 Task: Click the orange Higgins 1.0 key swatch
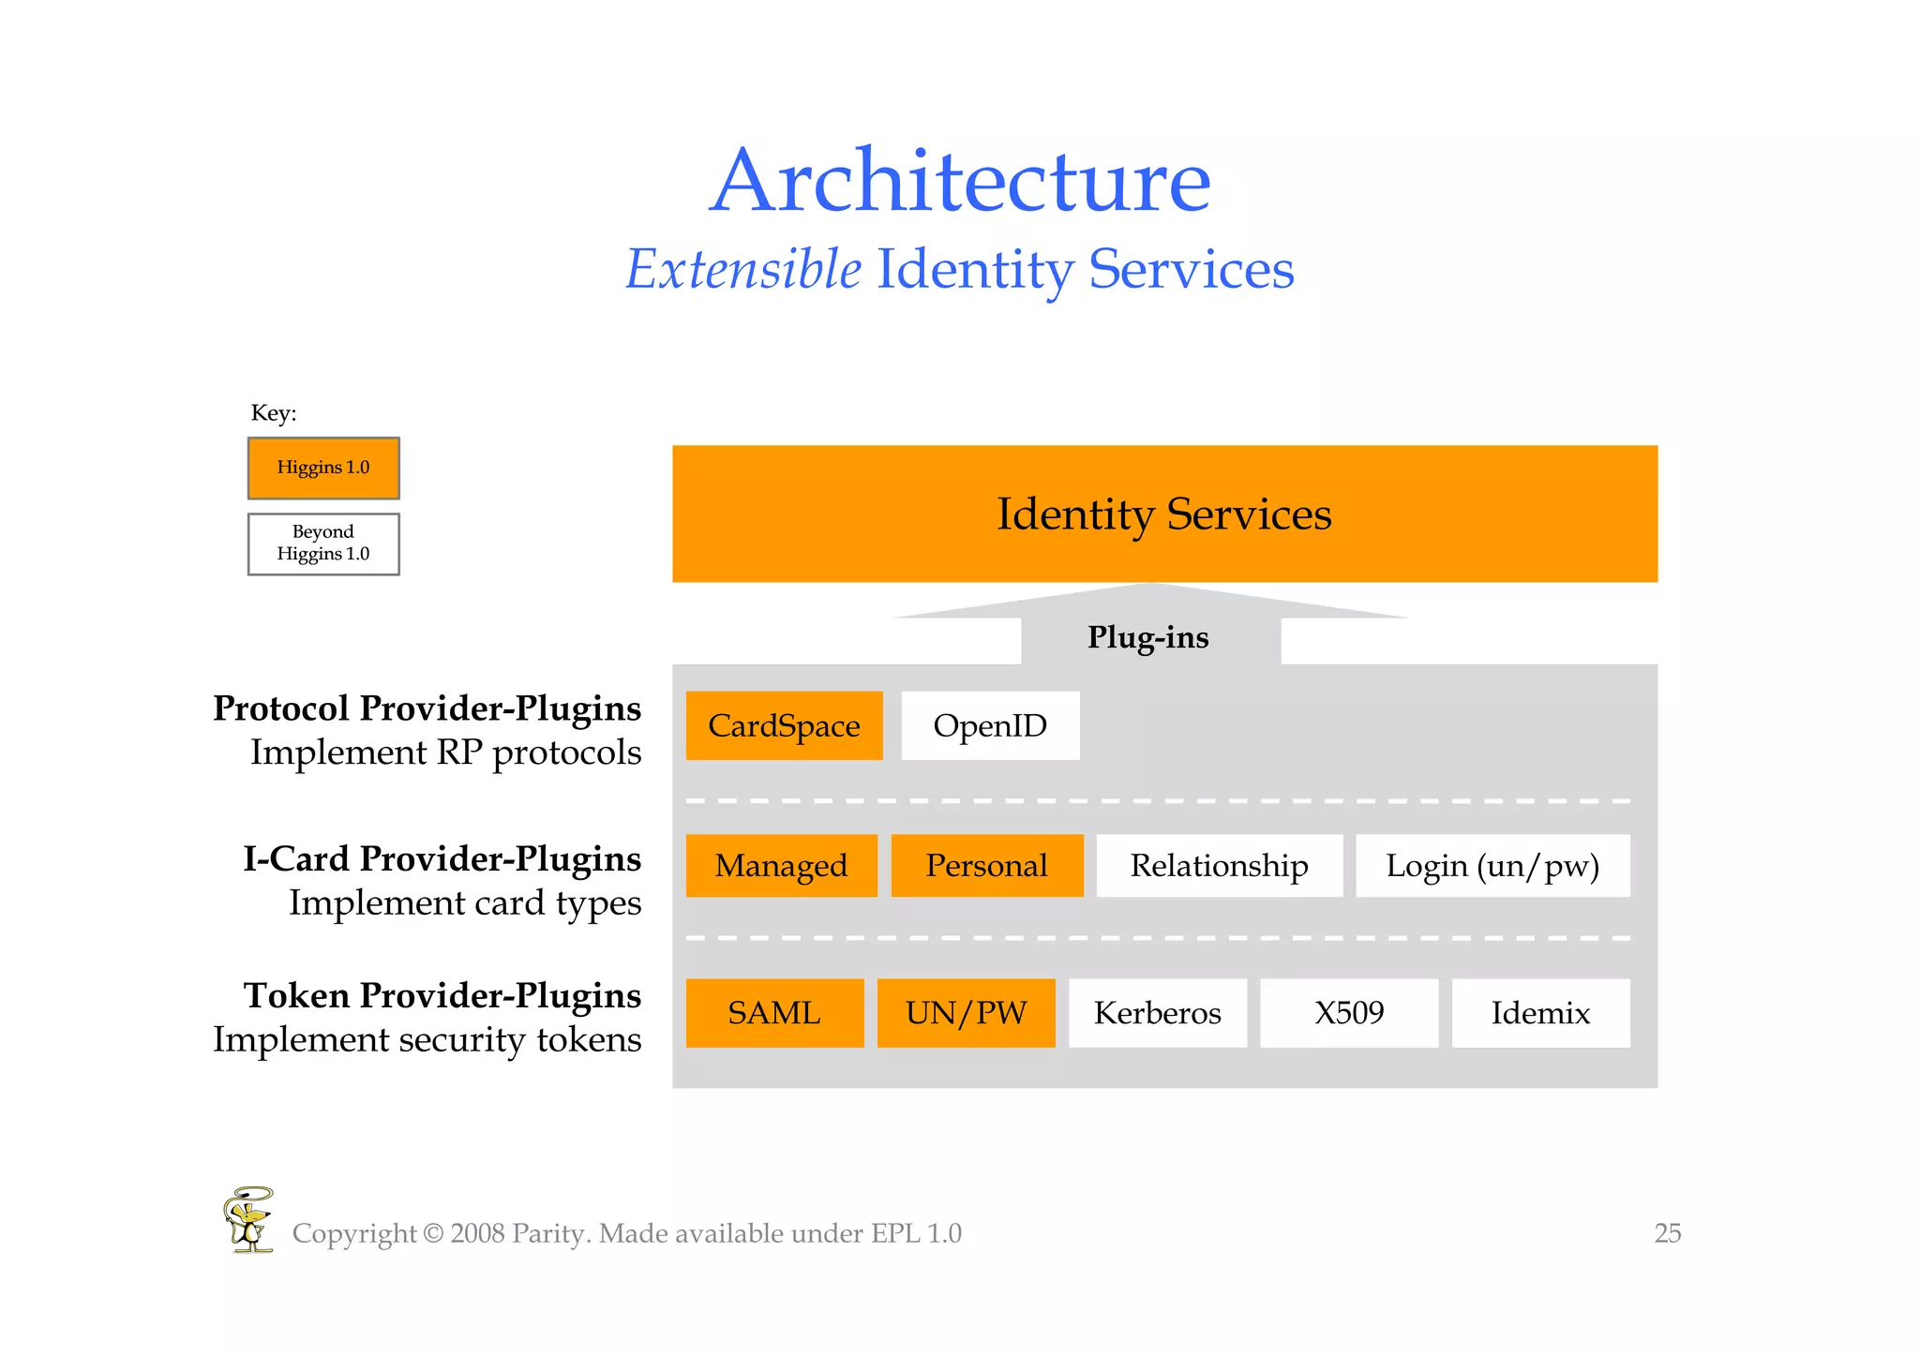click(323, 468)
